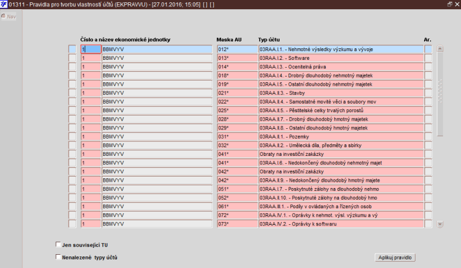Restore the inner window via title bar button
Screen dimensions: 461x268
tap(449, 4)
